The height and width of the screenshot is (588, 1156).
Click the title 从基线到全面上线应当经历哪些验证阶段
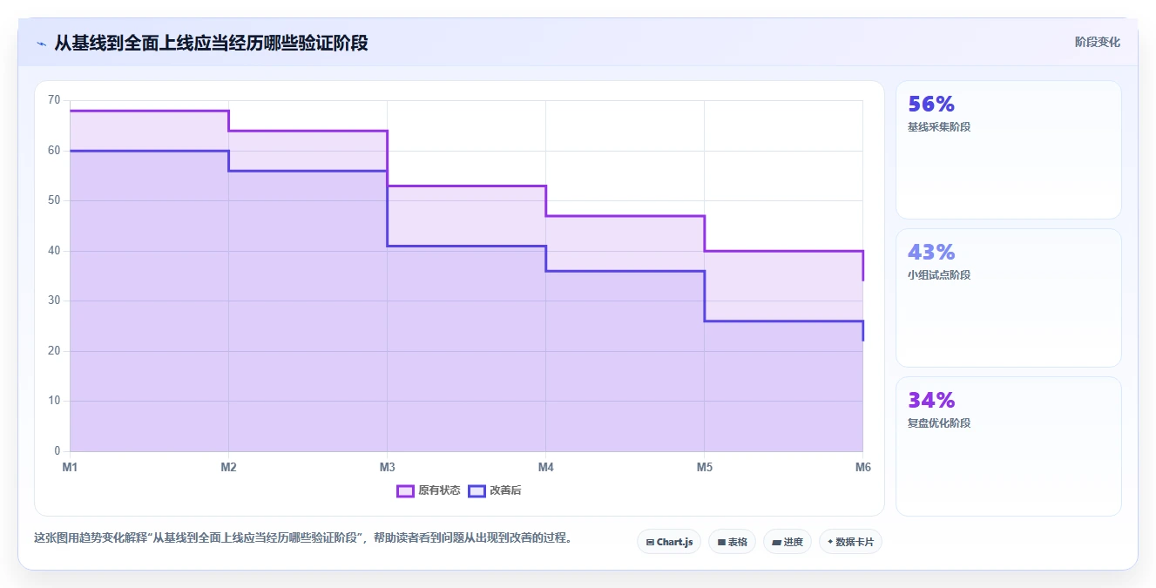point(211,43)
